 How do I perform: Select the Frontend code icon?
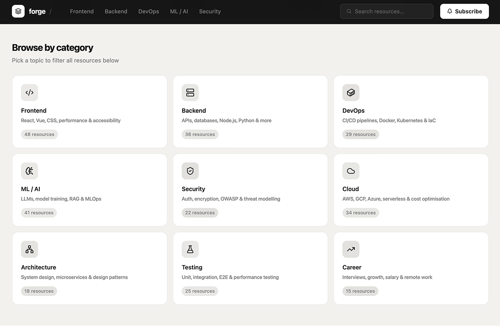(x=29, y=92)
